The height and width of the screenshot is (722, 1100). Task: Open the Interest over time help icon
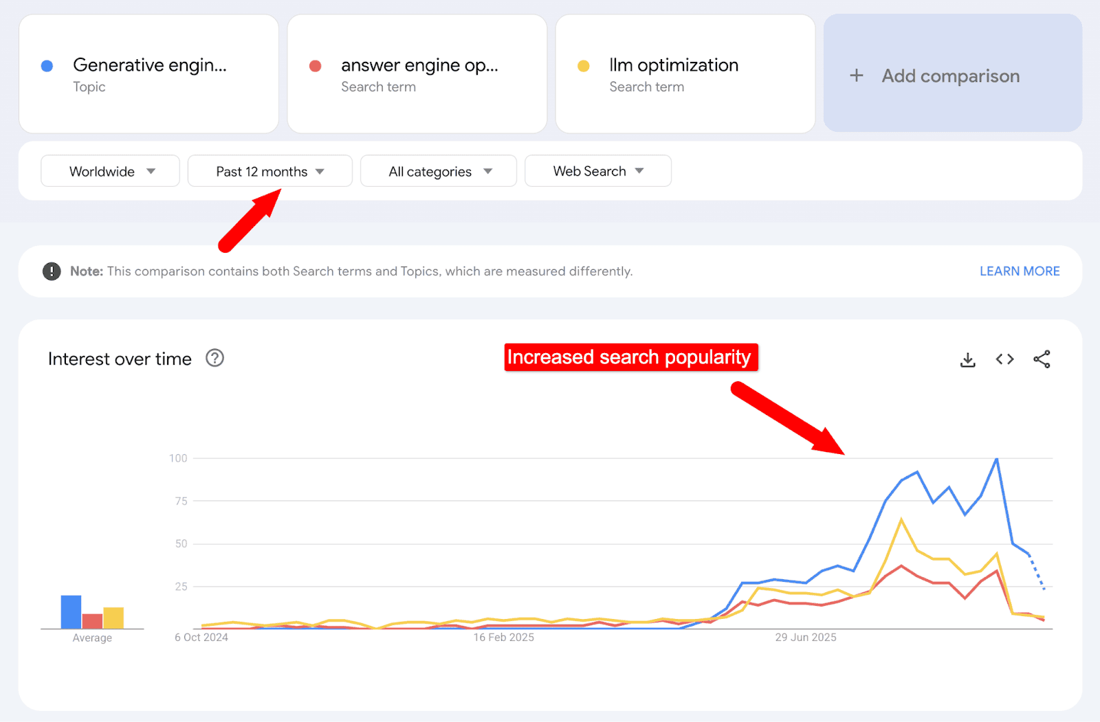[215, 359]
